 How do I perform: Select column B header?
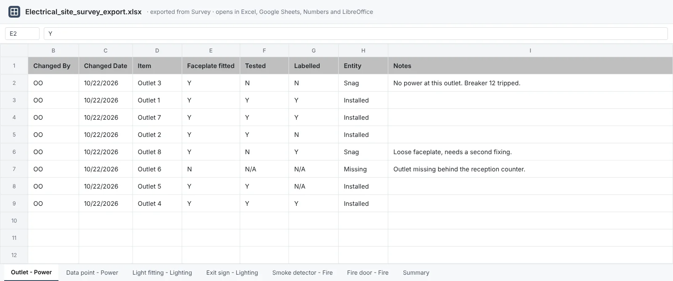(53, 50)
